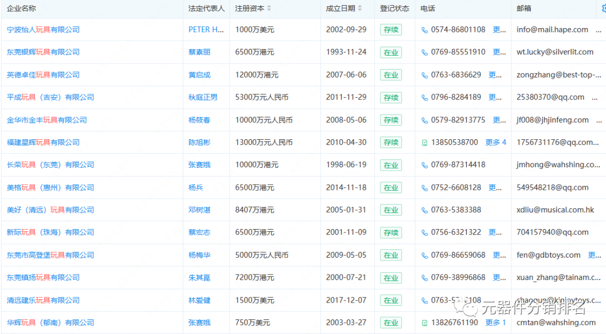Screen dimensions: 606x334
Task: Click phone icon beside 0574-86801108
Action: (x=424, y=30)
